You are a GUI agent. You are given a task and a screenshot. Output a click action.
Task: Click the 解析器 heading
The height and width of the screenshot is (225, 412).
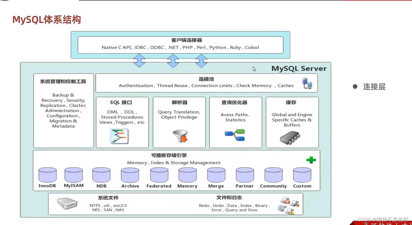[x=180, y=103]
